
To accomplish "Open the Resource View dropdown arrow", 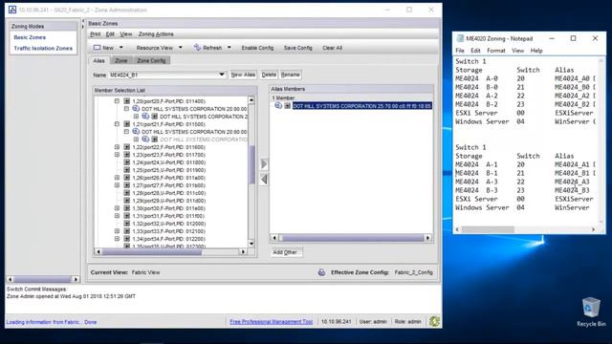I will click(x=181, y=48).
